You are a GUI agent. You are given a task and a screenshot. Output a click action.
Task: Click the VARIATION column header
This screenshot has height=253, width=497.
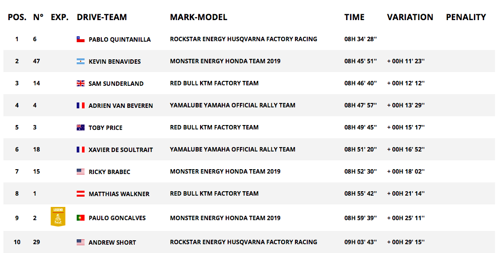point(410,17)
